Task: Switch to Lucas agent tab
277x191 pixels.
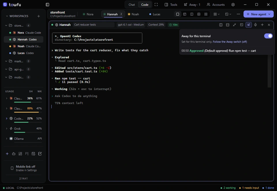Action: 155,14
